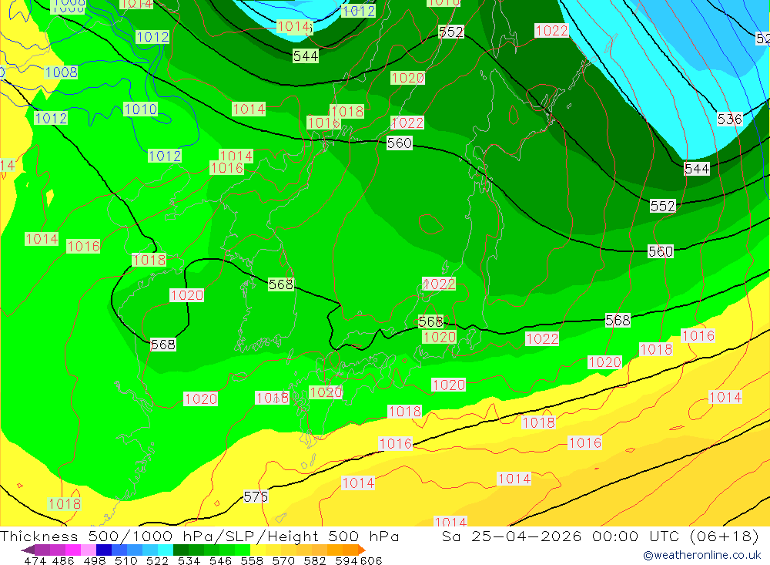Viewport: 770px width, 565px height.
Task: Click the 594 legend value
Action: 346,560
